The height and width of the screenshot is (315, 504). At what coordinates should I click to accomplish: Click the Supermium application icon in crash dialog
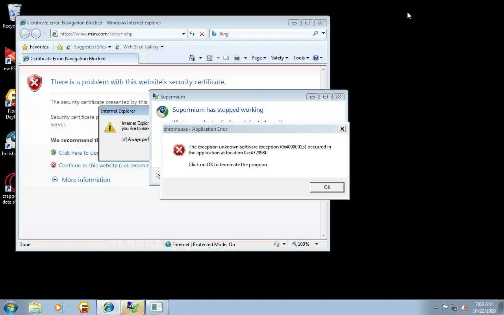162,111
